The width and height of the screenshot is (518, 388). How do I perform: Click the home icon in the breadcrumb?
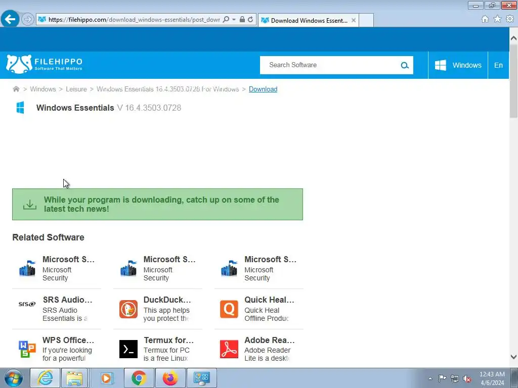point(16,89)
